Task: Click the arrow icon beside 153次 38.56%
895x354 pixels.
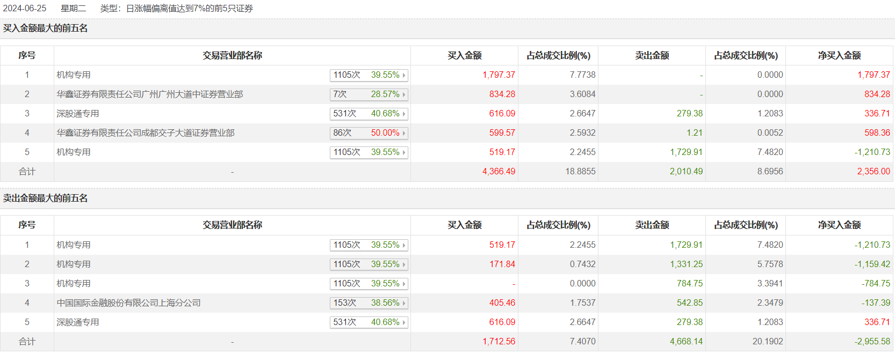Action: click(x=404, y=303)
